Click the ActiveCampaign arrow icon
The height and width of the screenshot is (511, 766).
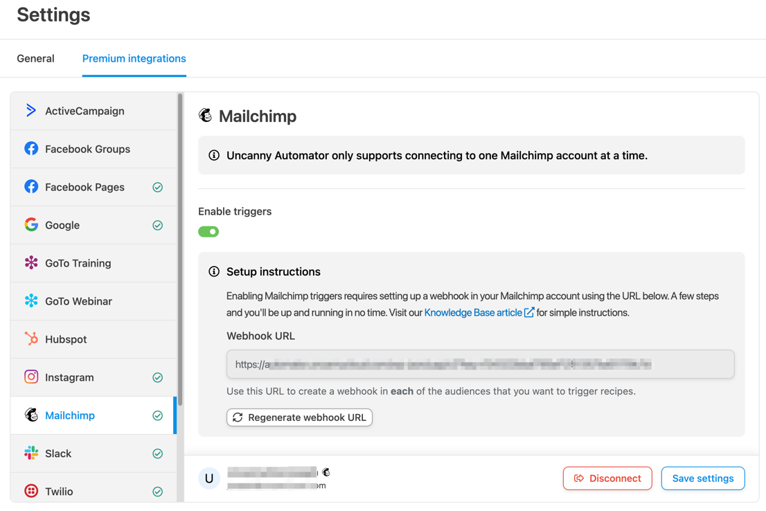pyautogui.click(x=30, y=110)
